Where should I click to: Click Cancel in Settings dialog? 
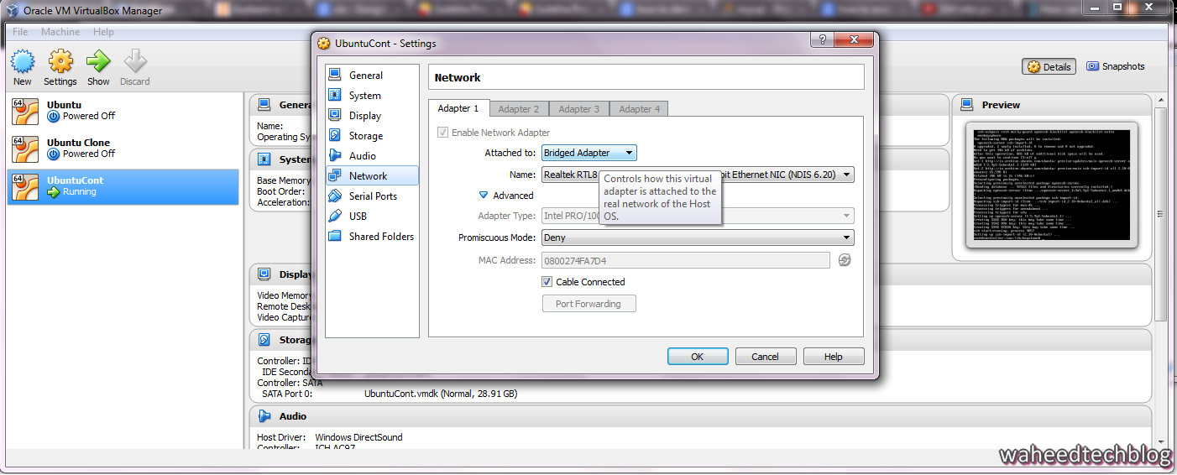[x=766, y=357]
